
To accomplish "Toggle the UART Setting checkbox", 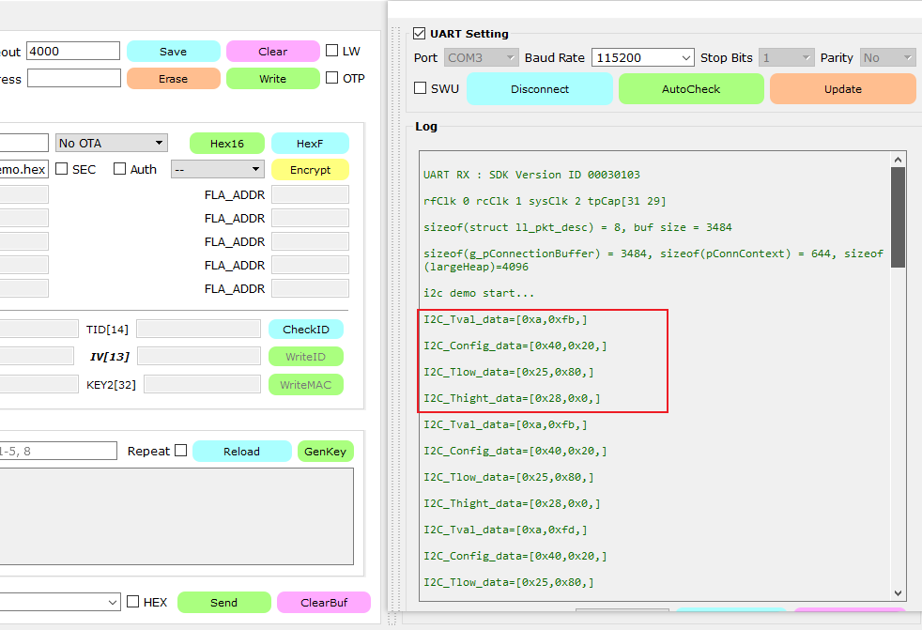I will point(420,34).
